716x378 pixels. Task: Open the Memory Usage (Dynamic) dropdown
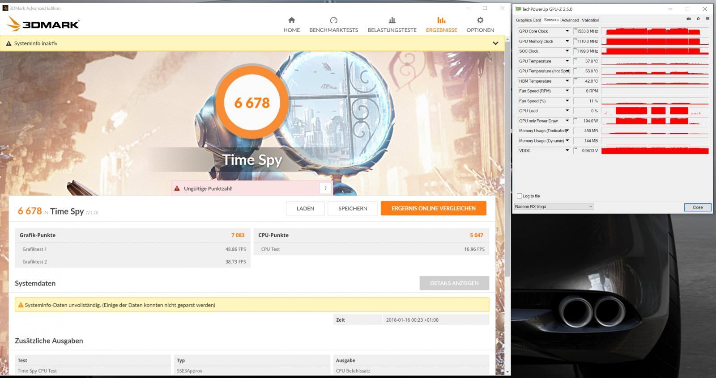point(567,141)
